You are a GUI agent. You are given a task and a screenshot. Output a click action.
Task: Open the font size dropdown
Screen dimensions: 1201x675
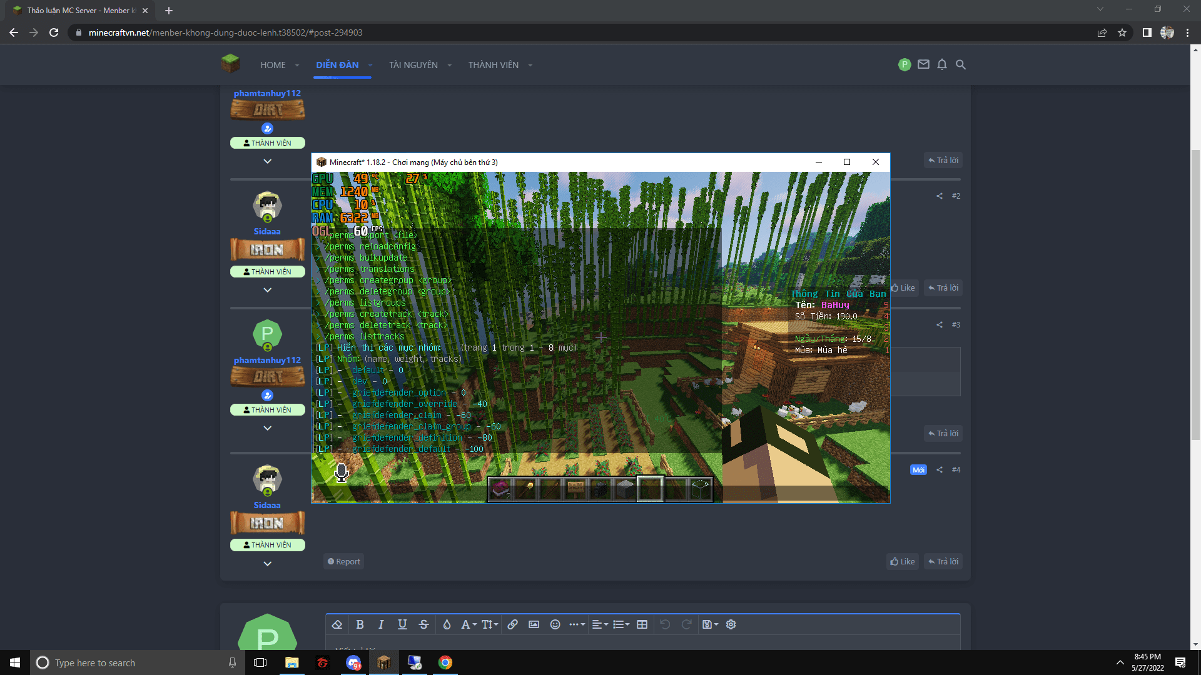coord(489,624)
